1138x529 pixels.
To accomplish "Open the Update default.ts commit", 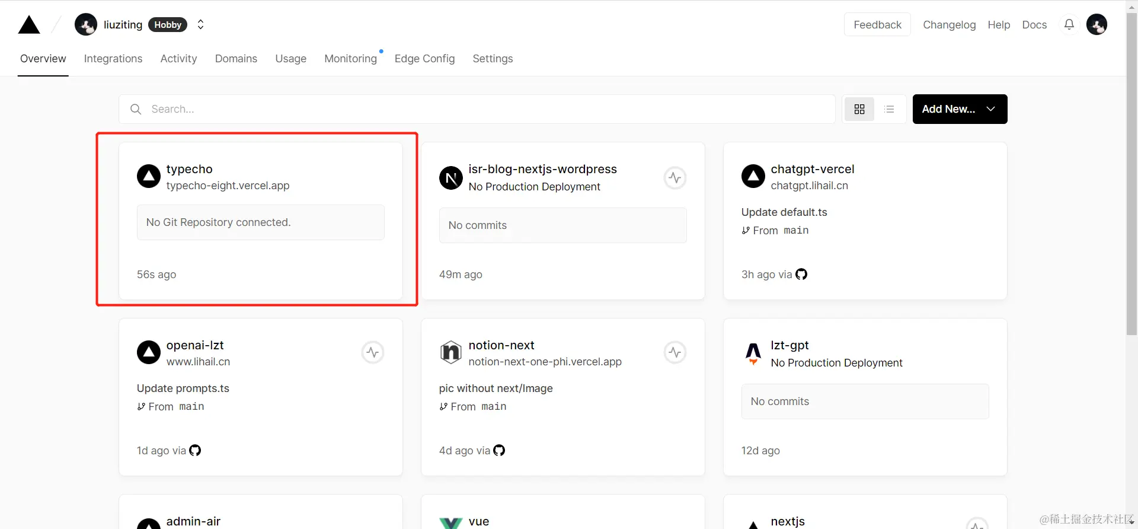I will [x=784, y=212].
